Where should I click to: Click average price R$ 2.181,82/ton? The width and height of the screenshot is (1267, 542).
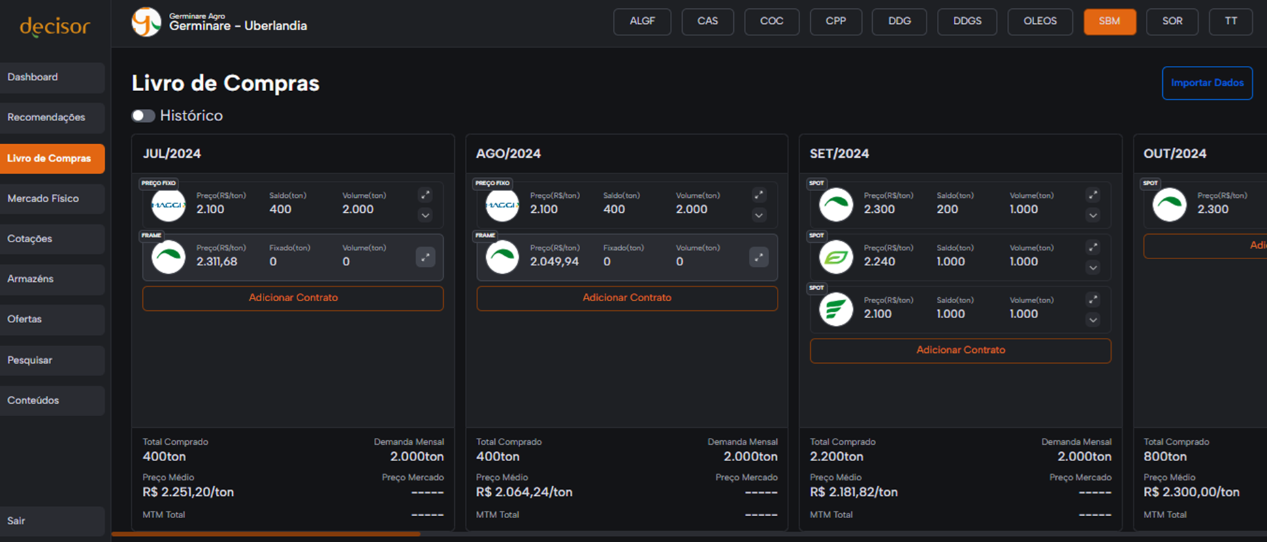point(854,492)
